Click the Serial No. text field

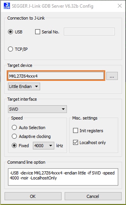pyautogui.click(x=89, y=31)
